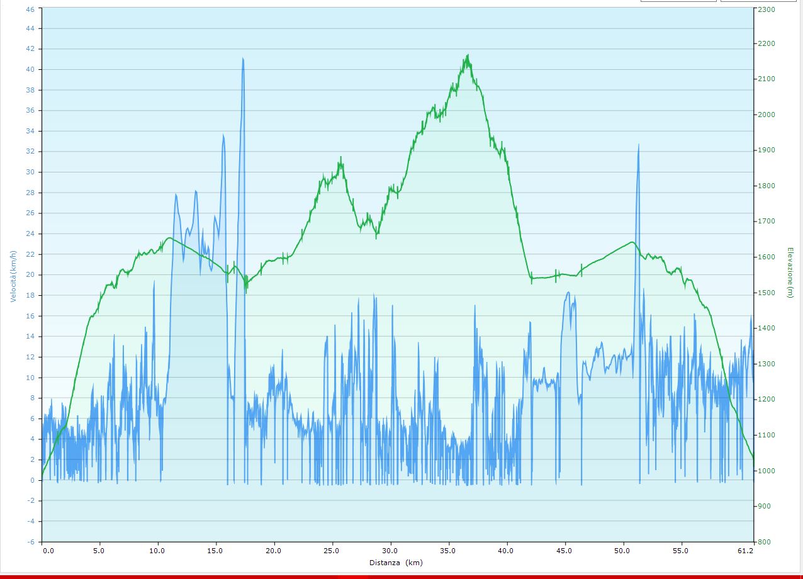
Task: Click the 800 elevation tick label
Action: (764, 542)
